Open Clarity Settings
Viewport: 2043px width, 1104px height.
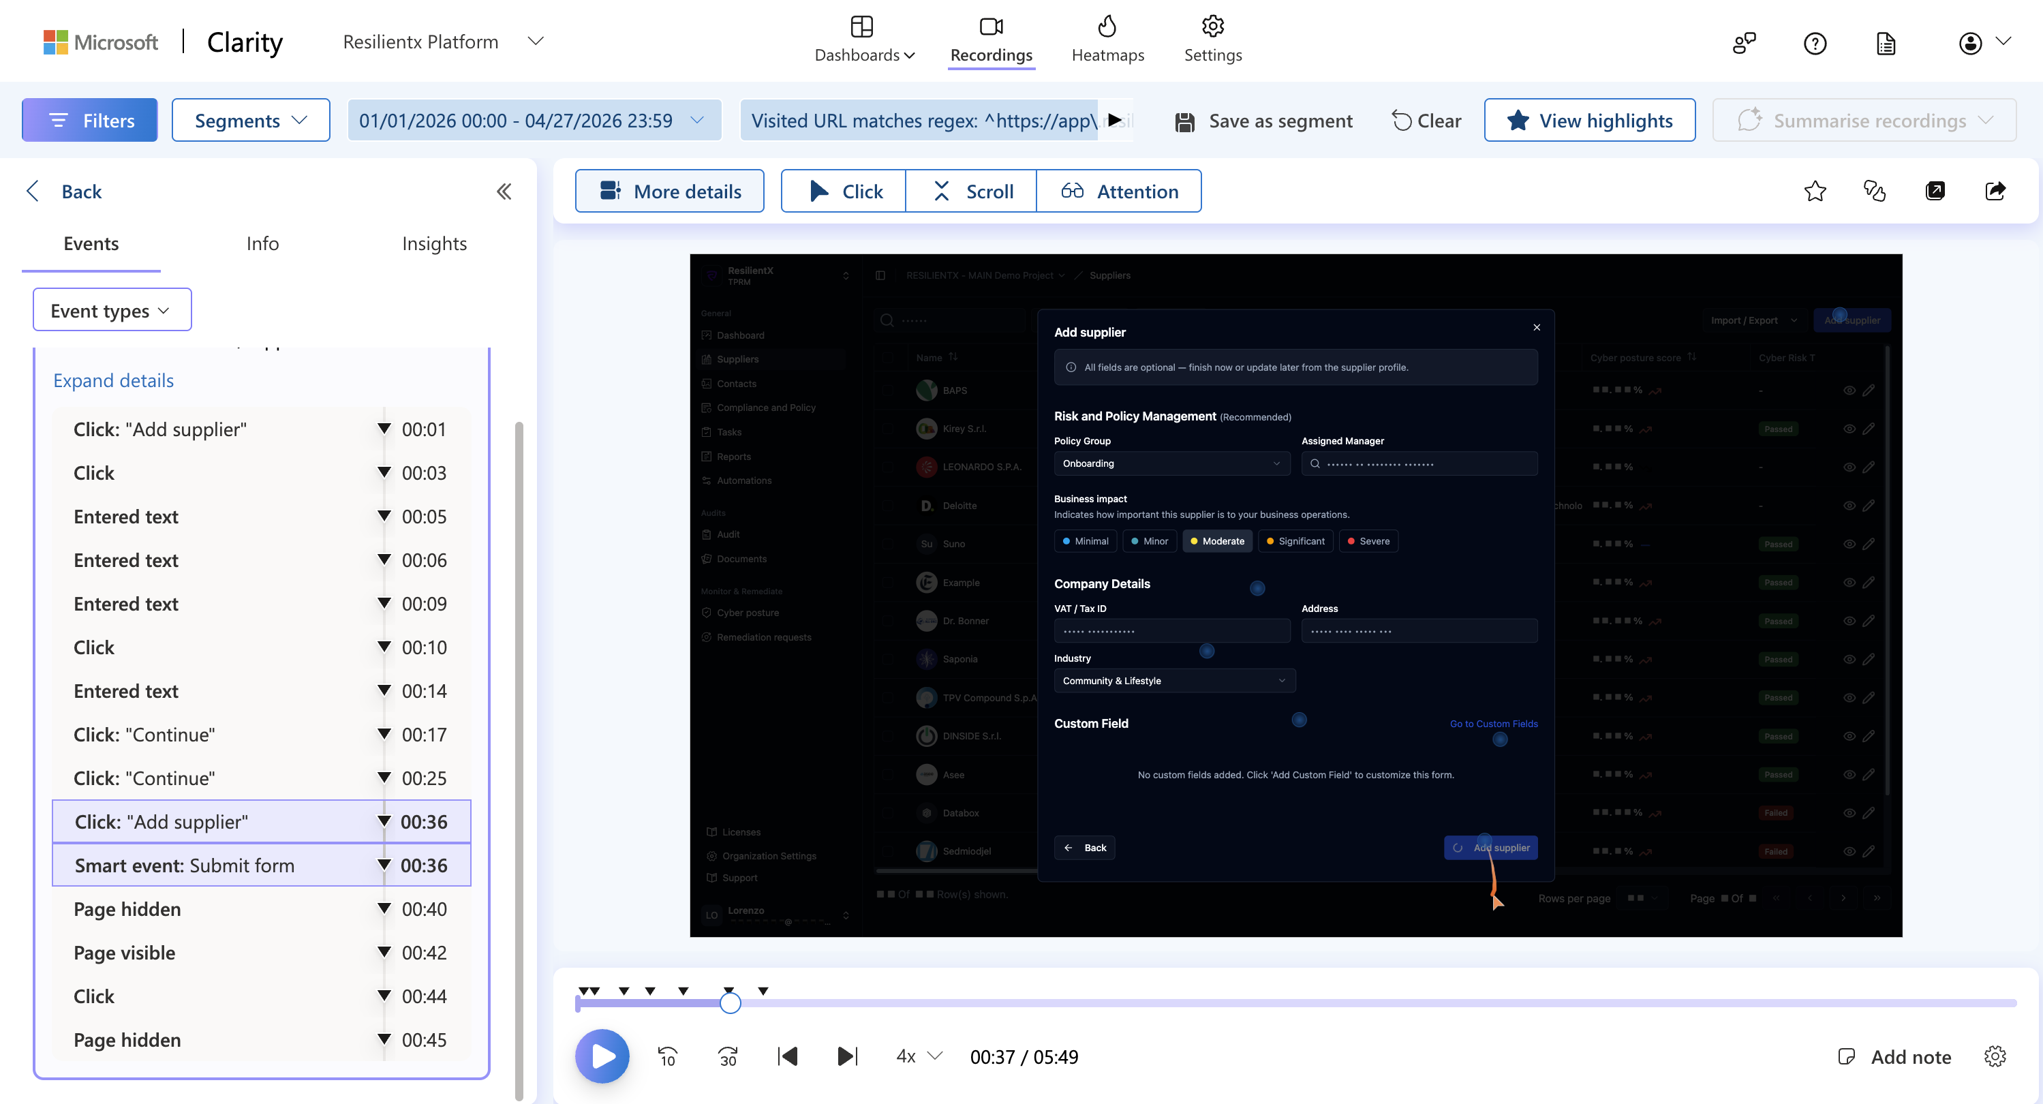click(x=1212, y=40)
